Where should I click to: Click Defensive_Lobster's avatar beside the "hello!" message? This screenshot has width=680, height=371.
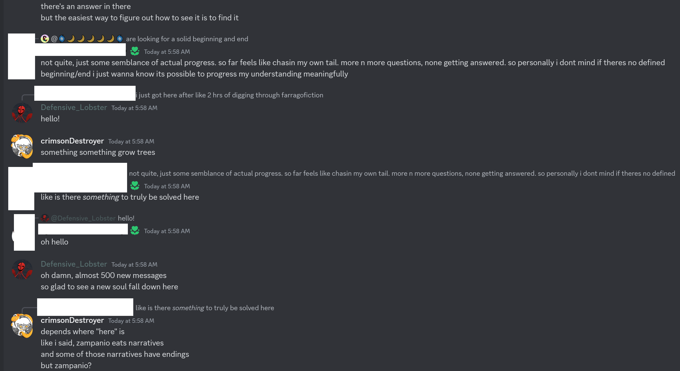coord(22,113)
